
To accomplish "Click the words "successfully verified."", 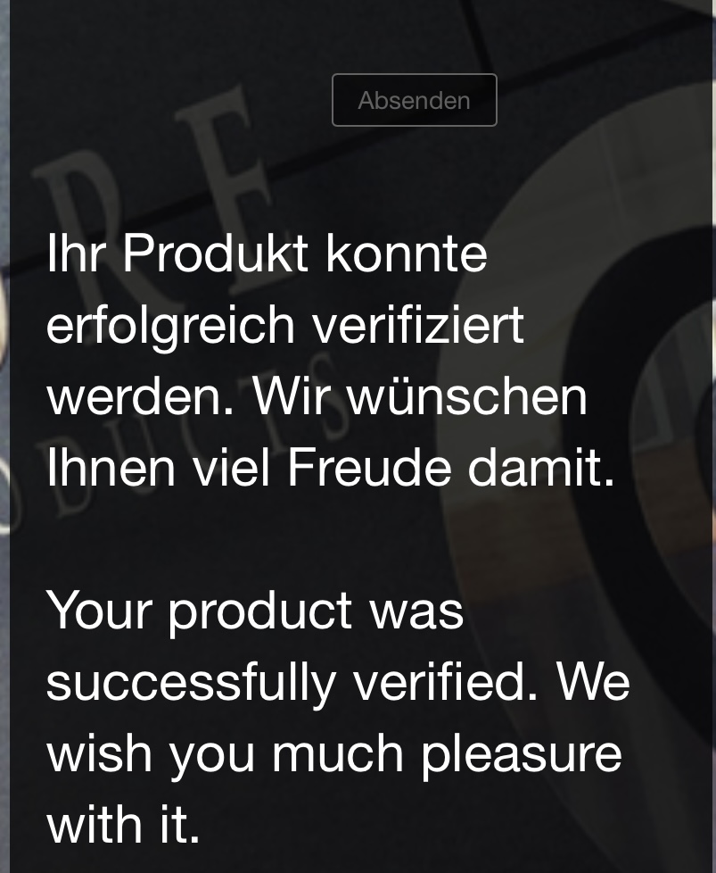I will pos(292,682).
